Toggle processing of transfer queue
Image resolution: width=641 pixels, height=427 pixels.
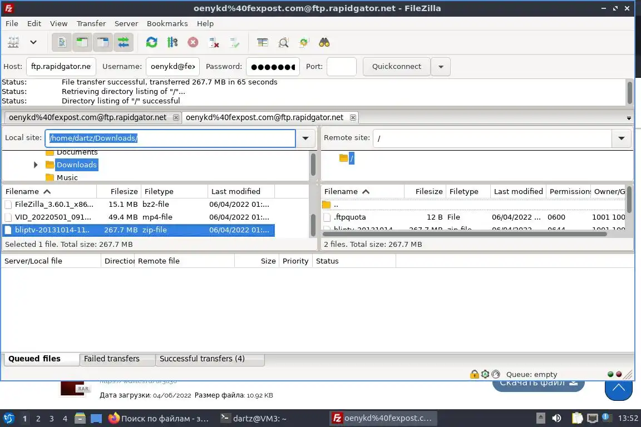pyautogui.click(x=172, y=42)
